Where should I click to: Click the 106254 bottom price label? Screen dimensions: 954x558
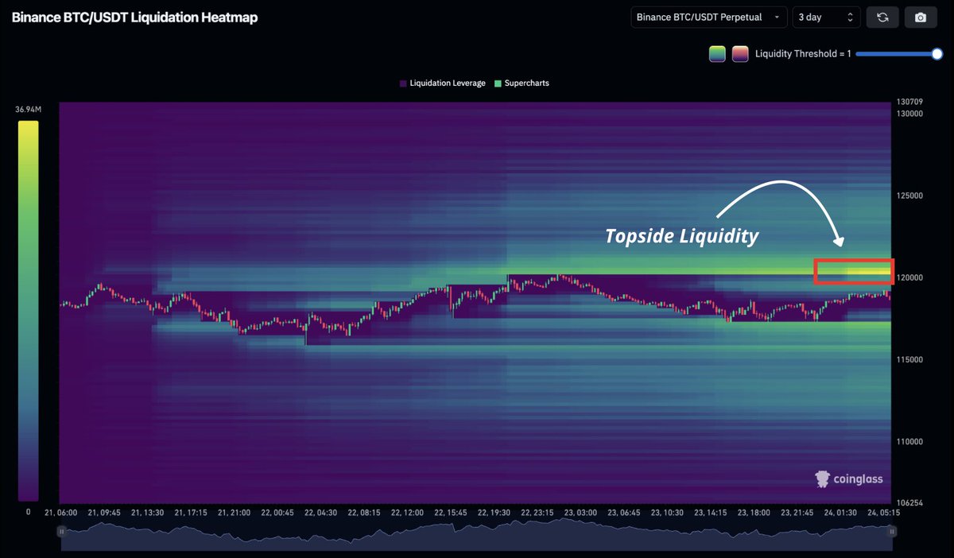click(x=910, y=502)
